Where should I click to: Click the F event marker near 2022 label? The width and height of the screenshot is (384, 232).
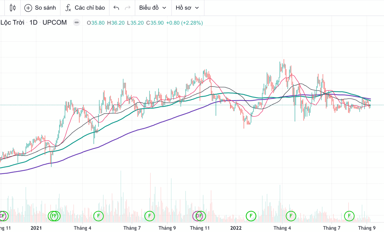click(251, 215)
